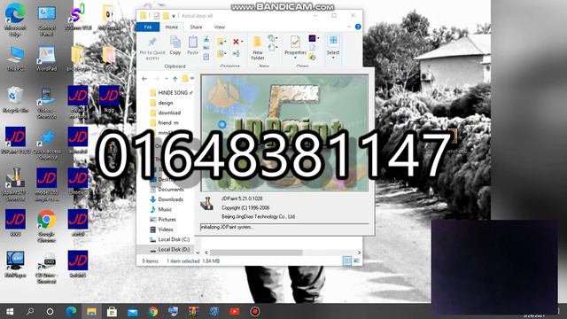The height and width of the screenshot is (319, 567).
Task: Open Videos in navigation pane
Action: [x=161, y=230]
